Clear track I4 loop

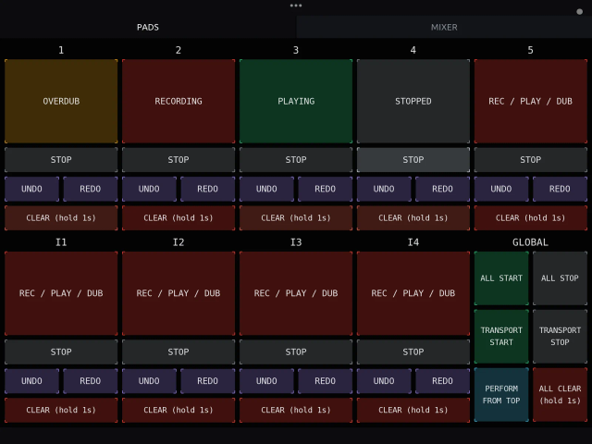coord(413,410)
